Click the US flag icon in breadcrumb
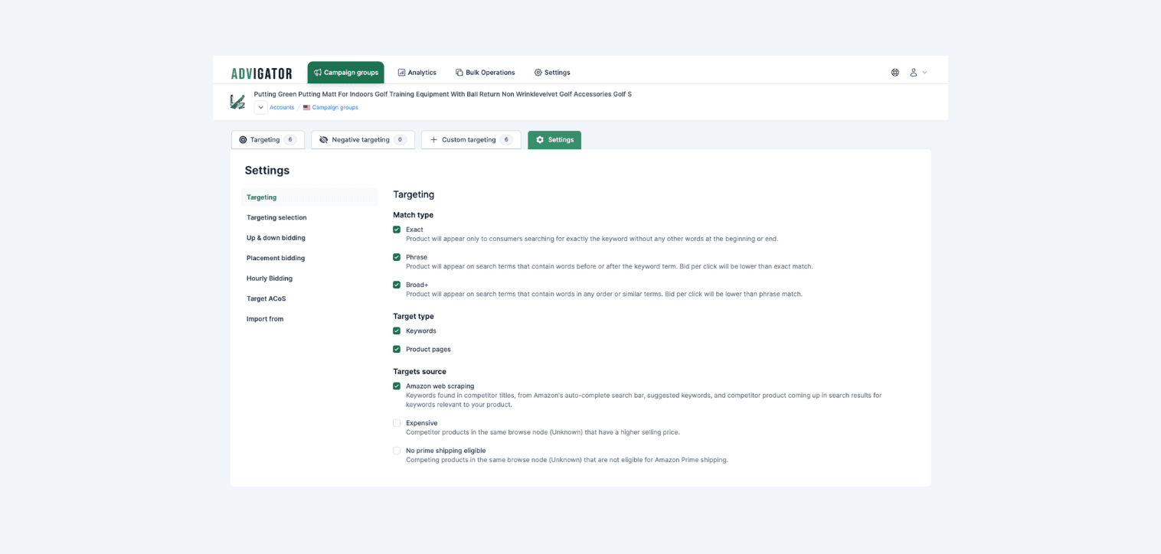 [x=306, y=108]
